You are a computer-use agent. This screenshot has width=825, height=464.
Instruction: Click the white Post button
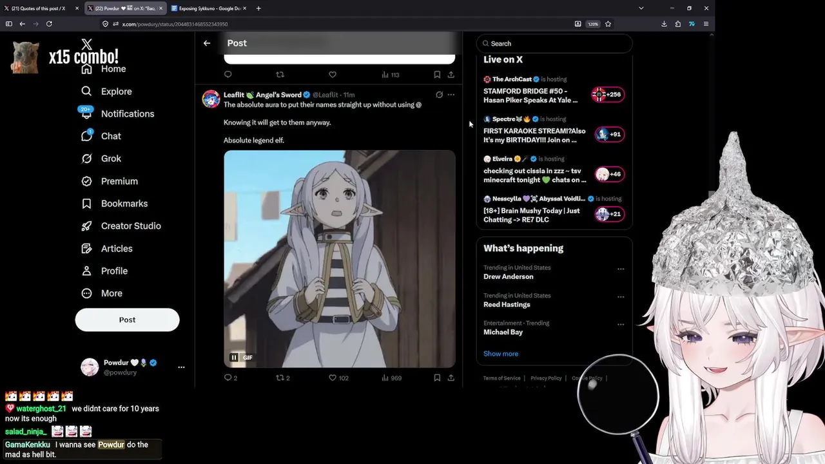127,320
